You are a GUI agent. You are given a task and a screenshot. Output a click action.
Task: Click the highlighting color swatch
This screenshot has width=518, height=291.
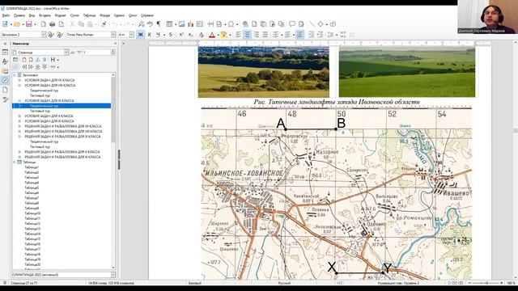click(x=223, y=34)
